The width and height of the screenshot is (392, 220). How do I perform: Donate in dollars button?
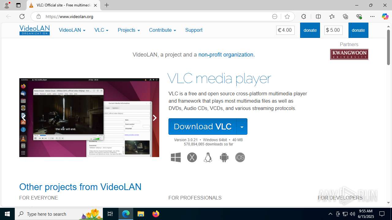[358, 30]
